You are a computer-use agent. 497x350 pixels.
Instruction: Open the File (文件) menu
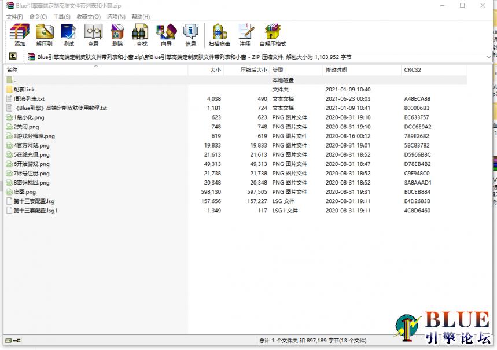[x=14, y=17]
